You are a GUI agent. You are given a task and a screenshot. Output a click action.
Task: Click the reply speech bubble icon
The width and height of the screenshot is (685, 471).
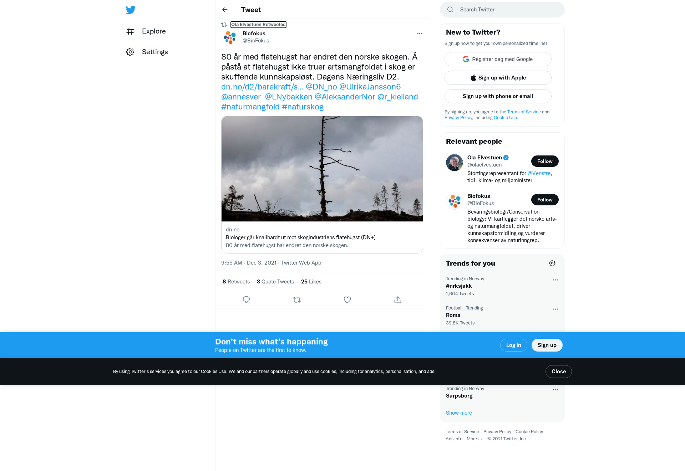(246, 300)
